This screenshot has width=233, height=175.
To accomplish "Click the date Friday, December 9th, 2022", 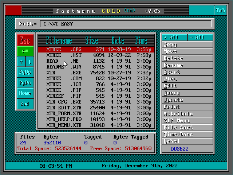I will (139, 166).
